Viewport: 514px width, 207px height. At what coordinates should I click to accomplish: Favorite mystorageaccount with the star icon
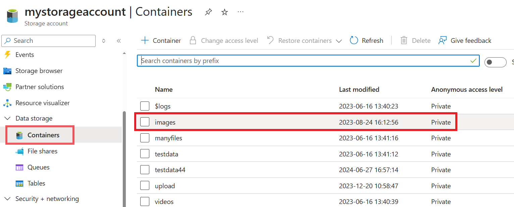(x=224, y=12)
